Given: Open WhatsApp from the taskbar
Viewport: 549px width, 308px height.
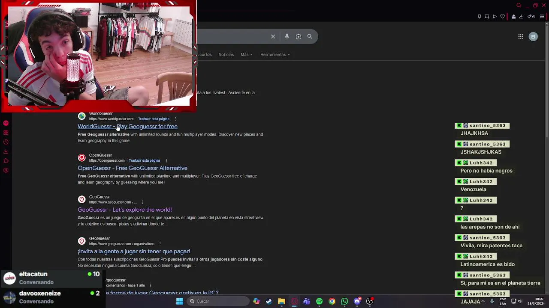Looking at the screenshot, I should point(344,301).
